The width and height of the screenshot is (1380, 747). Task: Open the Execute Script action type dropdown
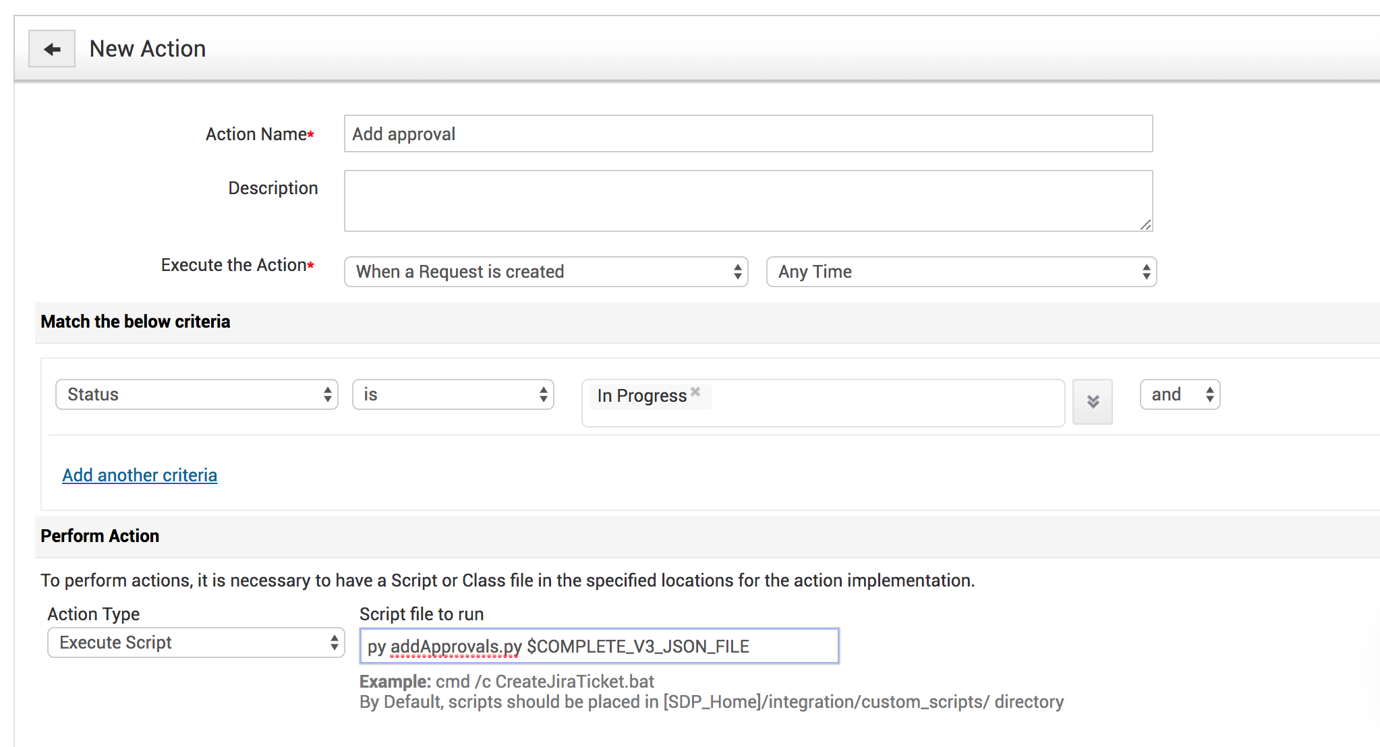[196, 643]
